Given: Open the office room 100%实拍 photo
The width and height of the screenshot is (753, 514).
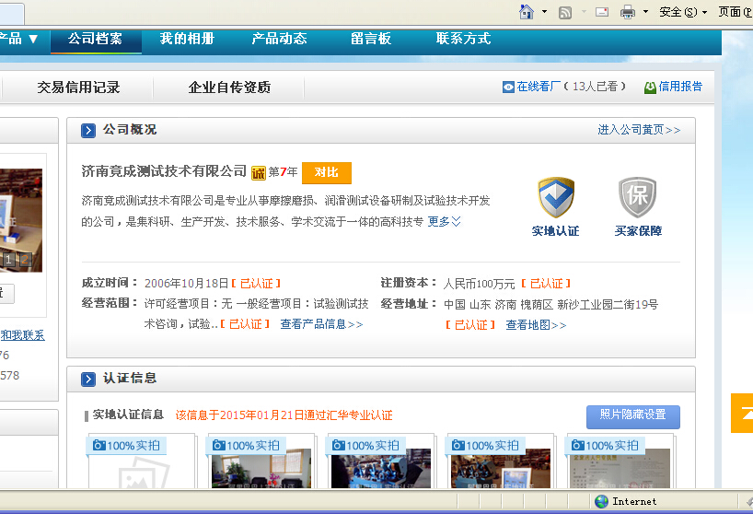Looking at the screenshot, I should pyautogui.click(x=261, y=462).
